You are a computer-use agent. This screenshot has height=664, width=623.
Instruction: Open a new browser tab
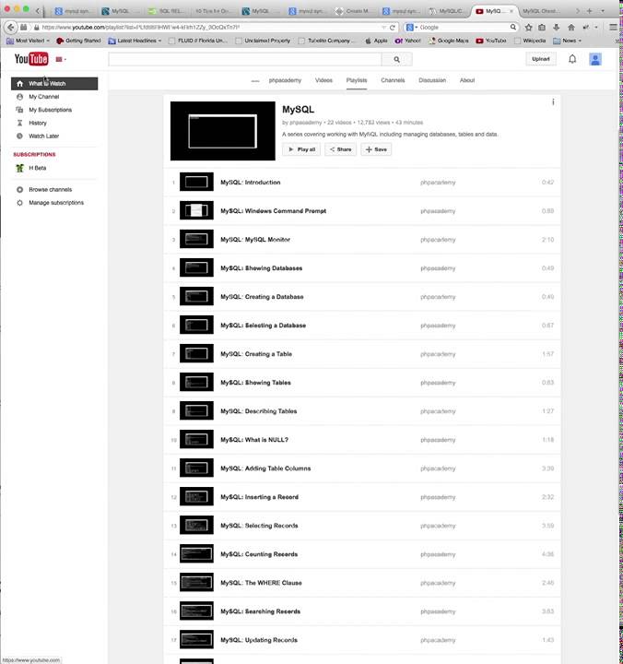(589, 10)
